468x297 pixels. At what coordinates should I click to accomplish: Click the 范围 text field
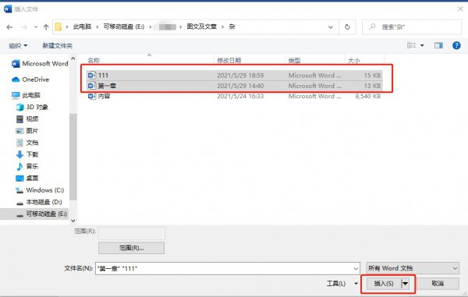[132, 233]
